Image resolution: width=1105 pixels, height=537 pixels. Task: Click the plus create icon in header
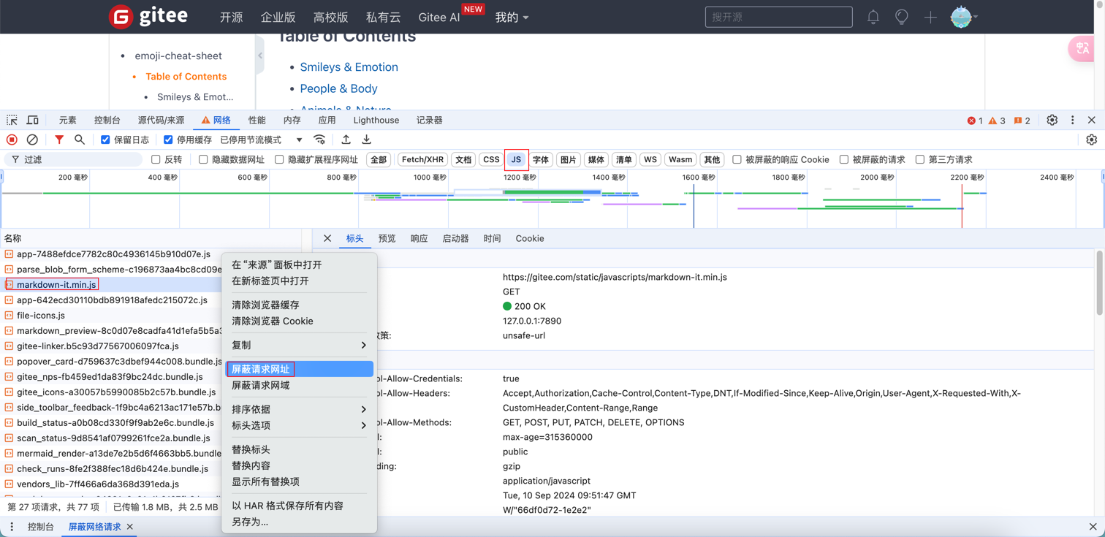point(930,17)
